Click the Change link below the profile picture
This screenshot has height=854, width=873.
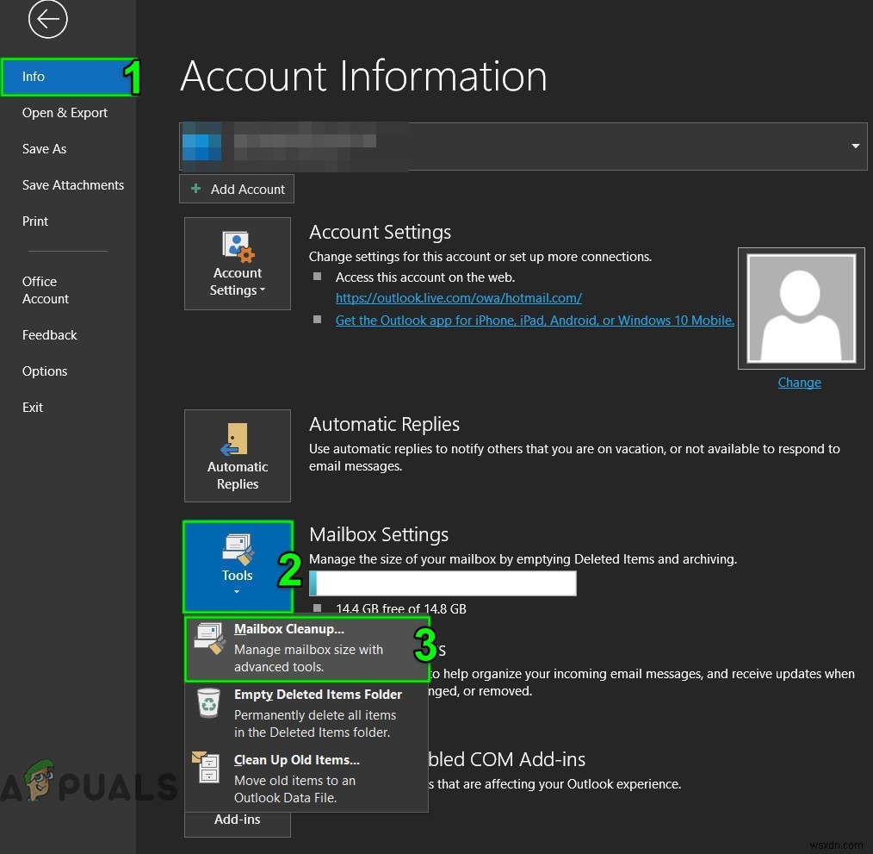(x=799, y=382)
